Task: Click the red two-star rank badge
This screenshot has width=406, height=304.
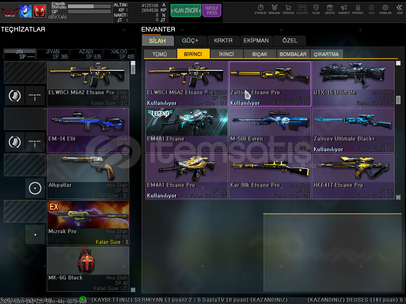Action: click(40, 11)
